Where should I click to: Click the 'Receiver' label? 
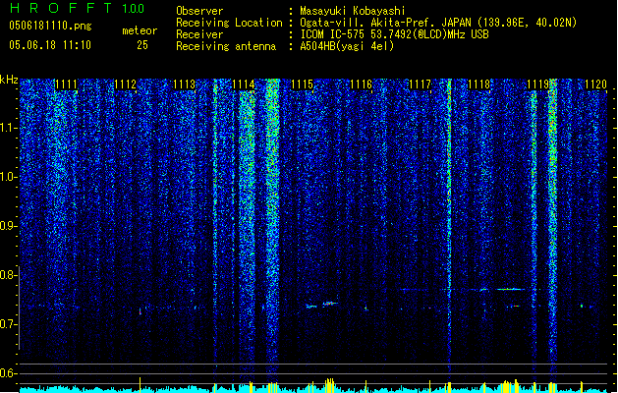pyautogui.click(x=199, y=34)
